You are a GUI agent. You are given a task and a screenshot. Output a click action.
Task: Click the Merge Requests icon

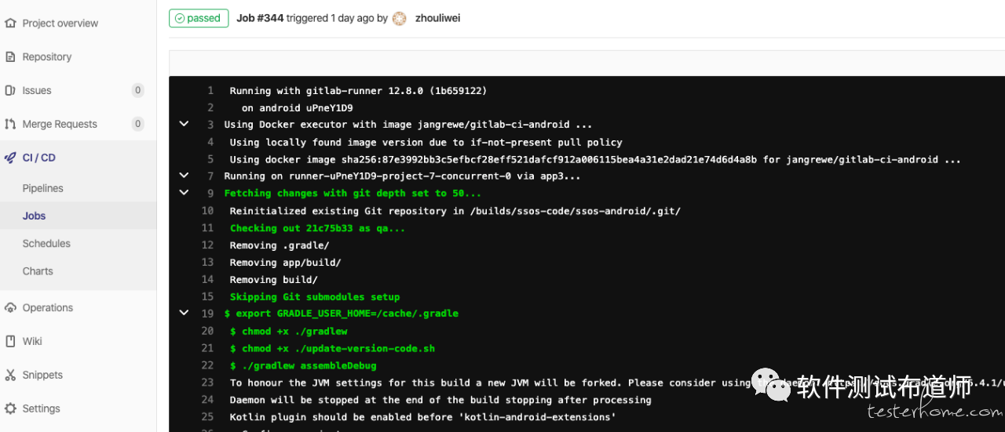10,124
